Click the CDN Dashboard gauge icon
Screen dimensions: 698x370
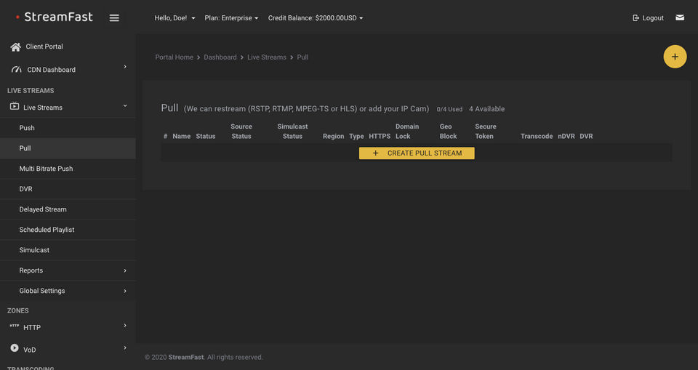pyautogui.click(x=15, y=70)
